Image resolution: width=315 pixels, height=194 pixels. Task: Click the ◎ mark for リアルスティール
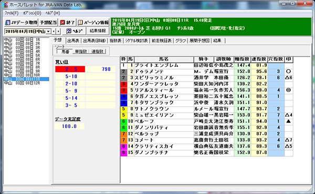288,90
